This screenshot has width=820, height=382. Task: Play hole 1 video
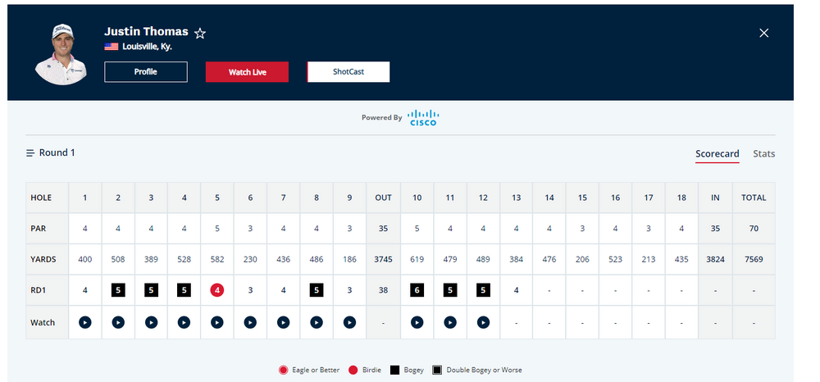(85, 322)
